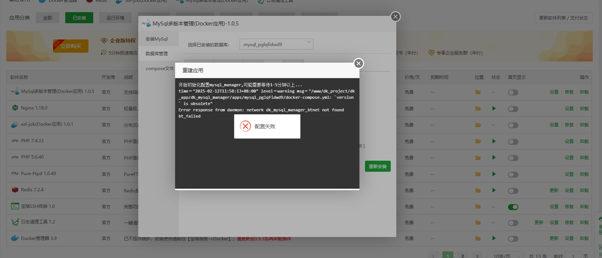The height and width of the screenshot is (258, 602).
Task: Filter apps by 全部 category
Action: coord(48,18)
